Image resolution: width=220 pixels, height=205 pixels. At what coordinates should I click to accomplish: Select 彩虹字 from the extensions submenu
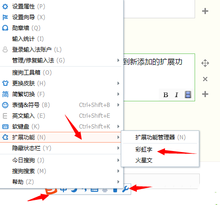click(x=144, y=150)
